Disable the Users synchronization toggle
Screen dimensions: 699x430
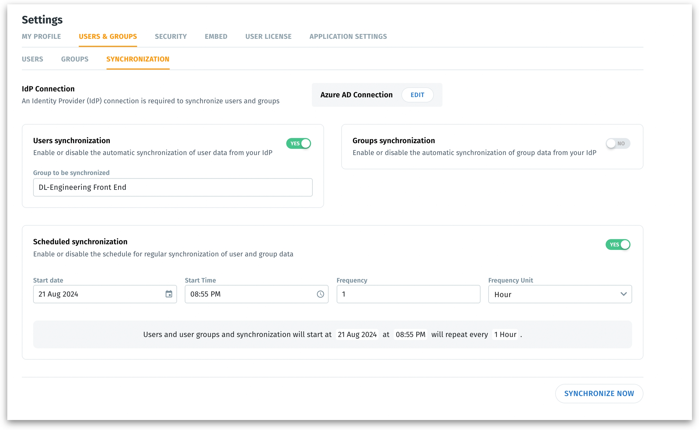pos(299,143)
